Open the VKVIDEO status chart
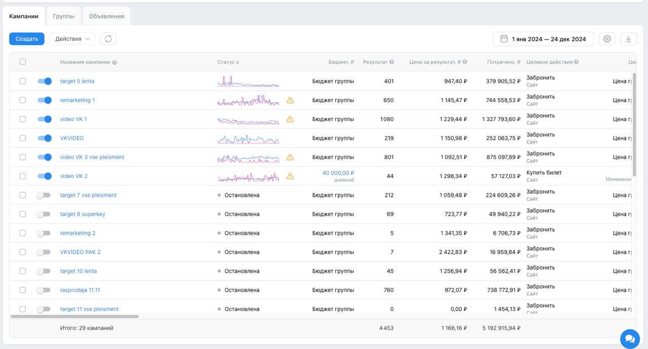The width and height of the screenshot is (648, 349). (x=248, y=138)
